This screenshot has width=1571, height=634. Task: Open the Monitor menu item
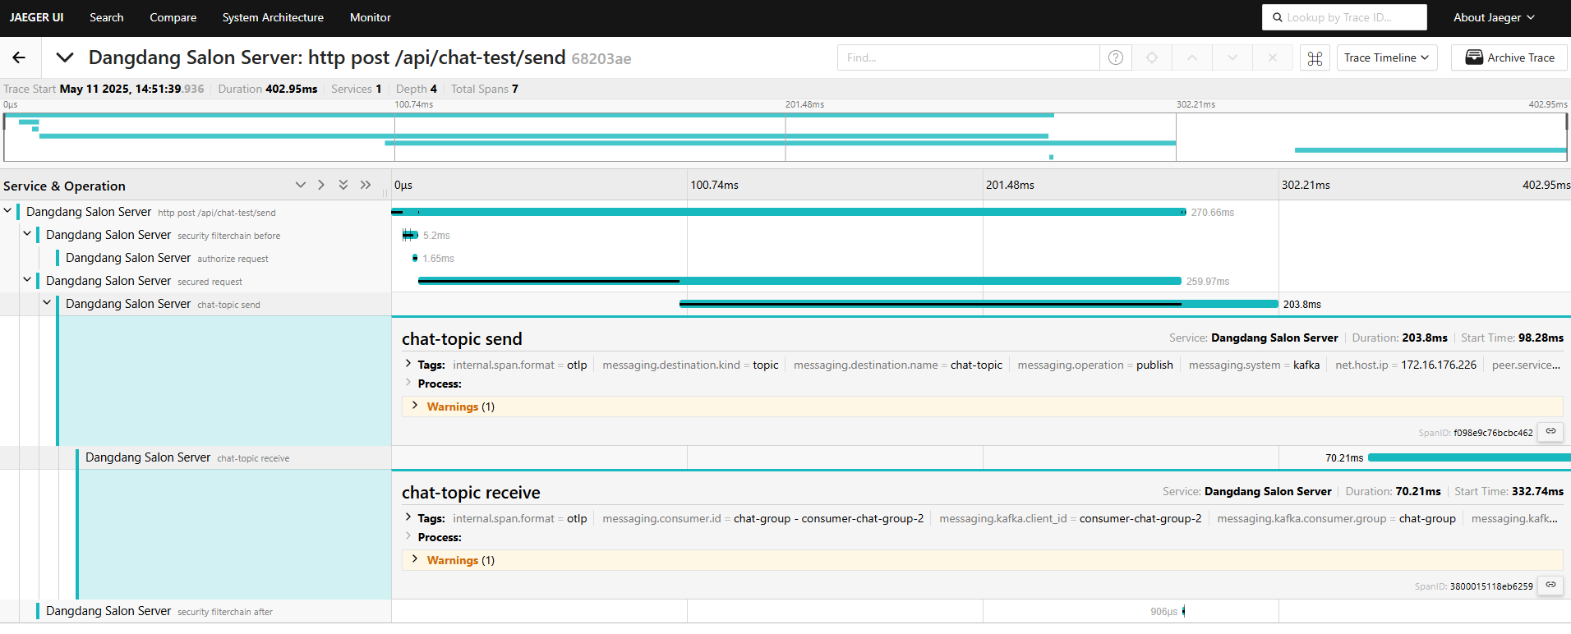pyautogui.click(x=371, y=17)
